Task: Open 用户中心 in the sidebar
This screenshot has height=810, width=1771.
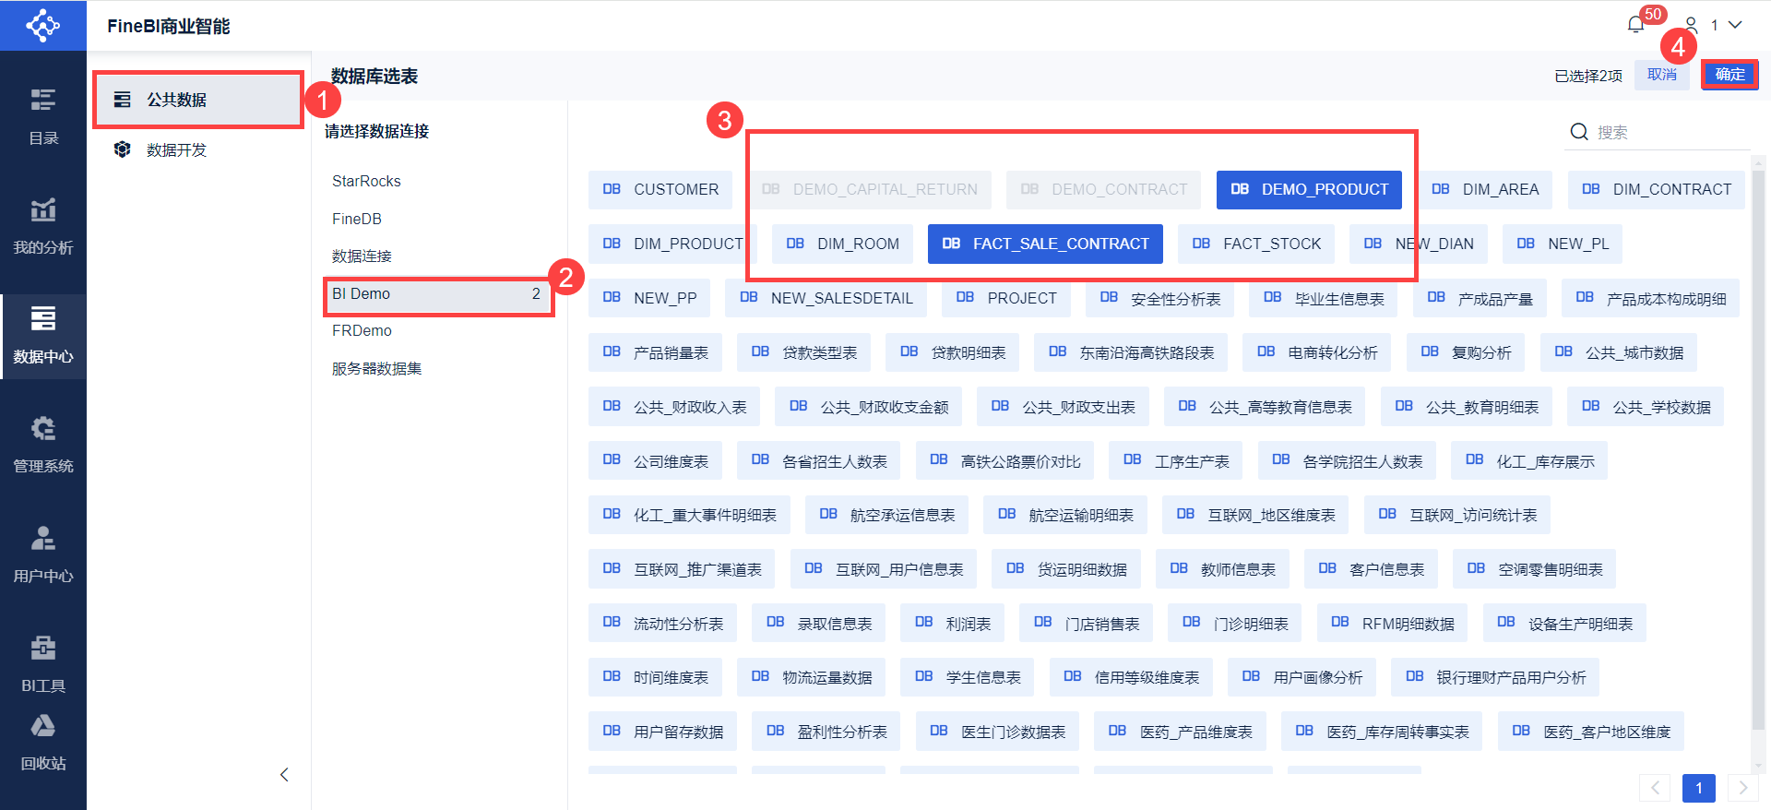Action: [43, 554]
